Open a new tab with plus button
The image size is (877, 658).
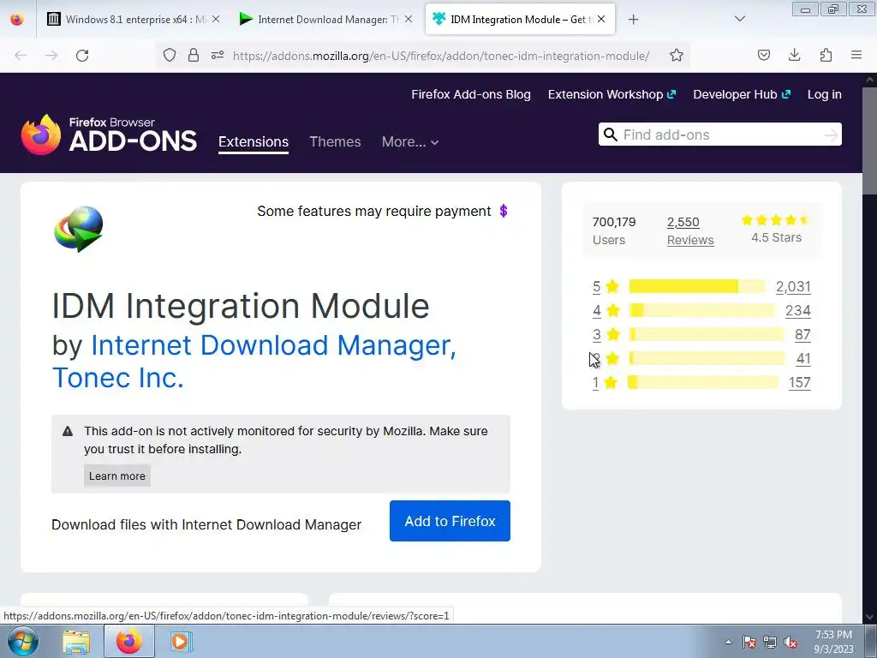633,20
